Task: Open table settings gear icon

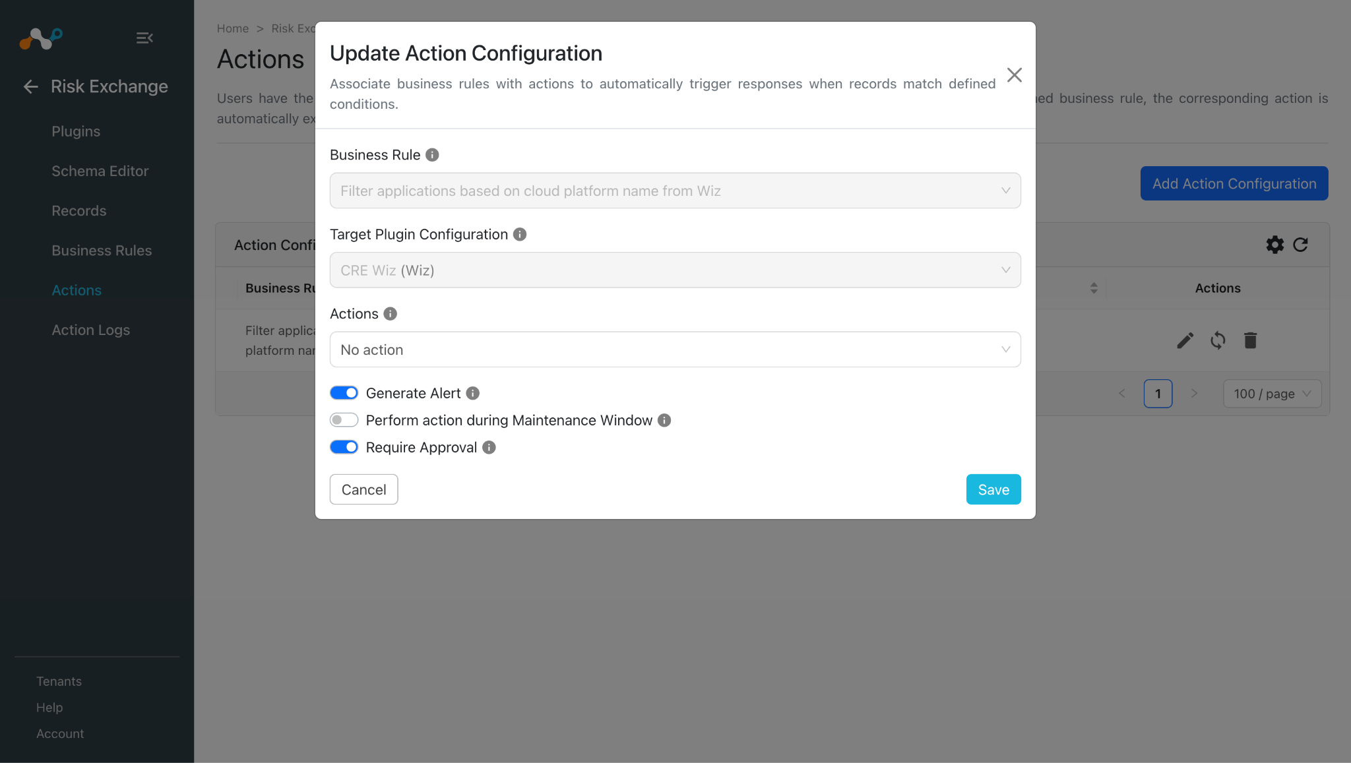Action: (x=1274, y=245)
